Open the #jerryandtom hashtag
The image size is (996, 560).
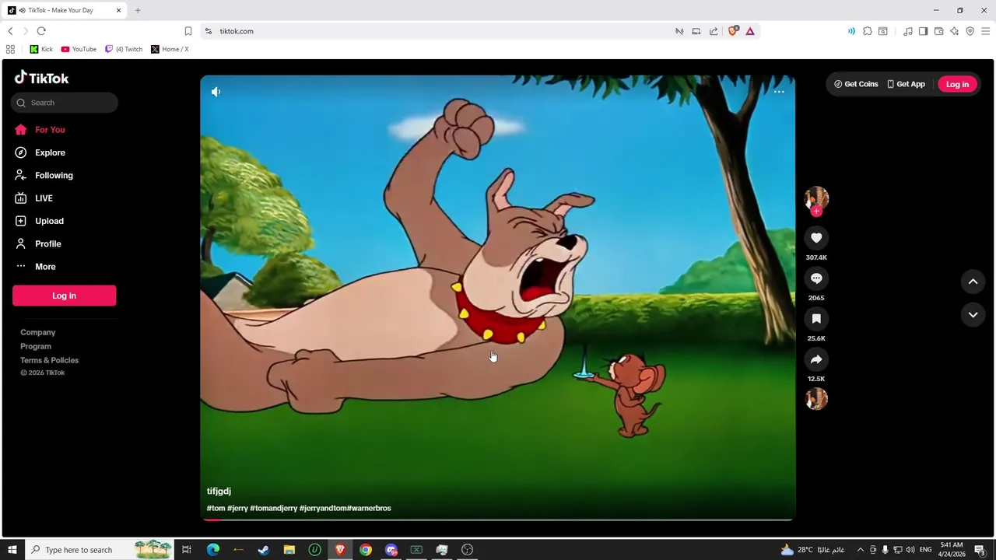pyautogui.click(x=323, y=508)
